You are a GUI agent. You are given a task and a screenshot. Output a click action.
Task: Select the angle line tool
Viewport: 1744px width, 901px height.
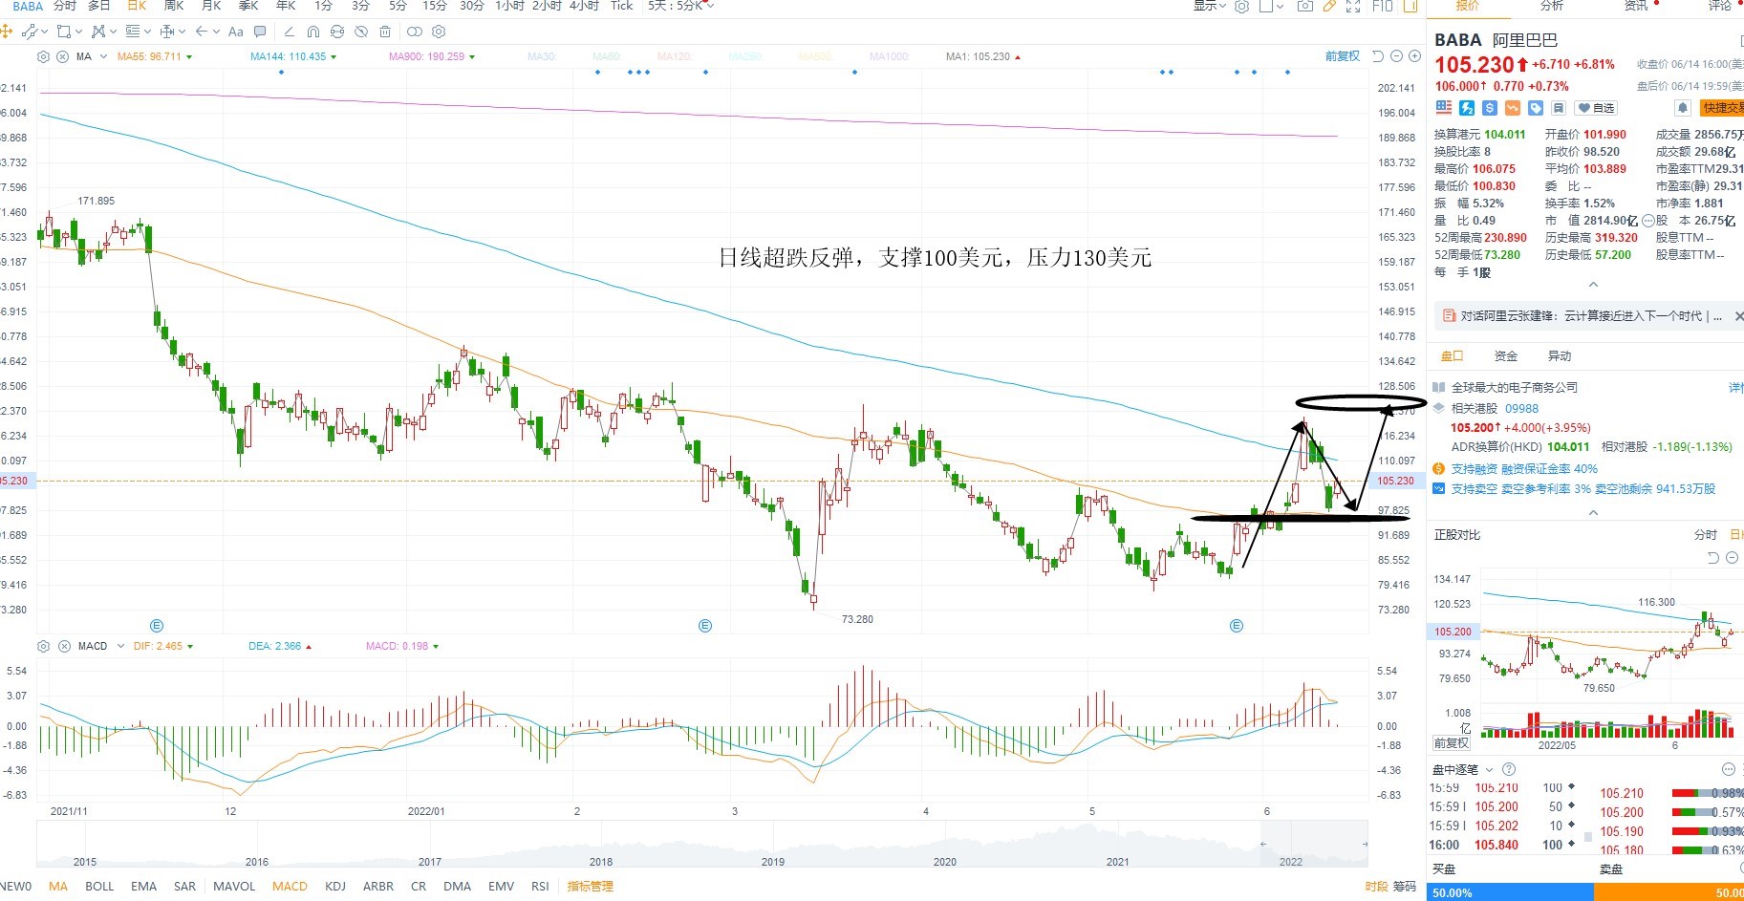[290, 32]
